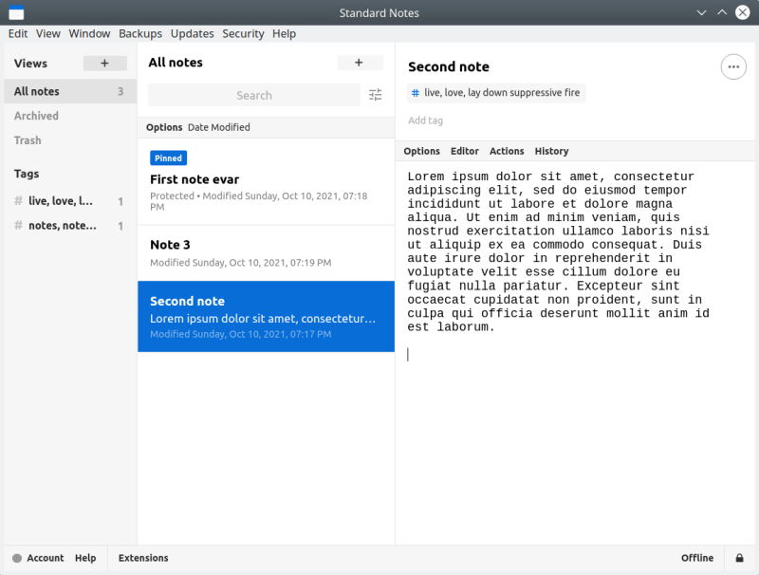Open the Trash view

coord(28,140)
